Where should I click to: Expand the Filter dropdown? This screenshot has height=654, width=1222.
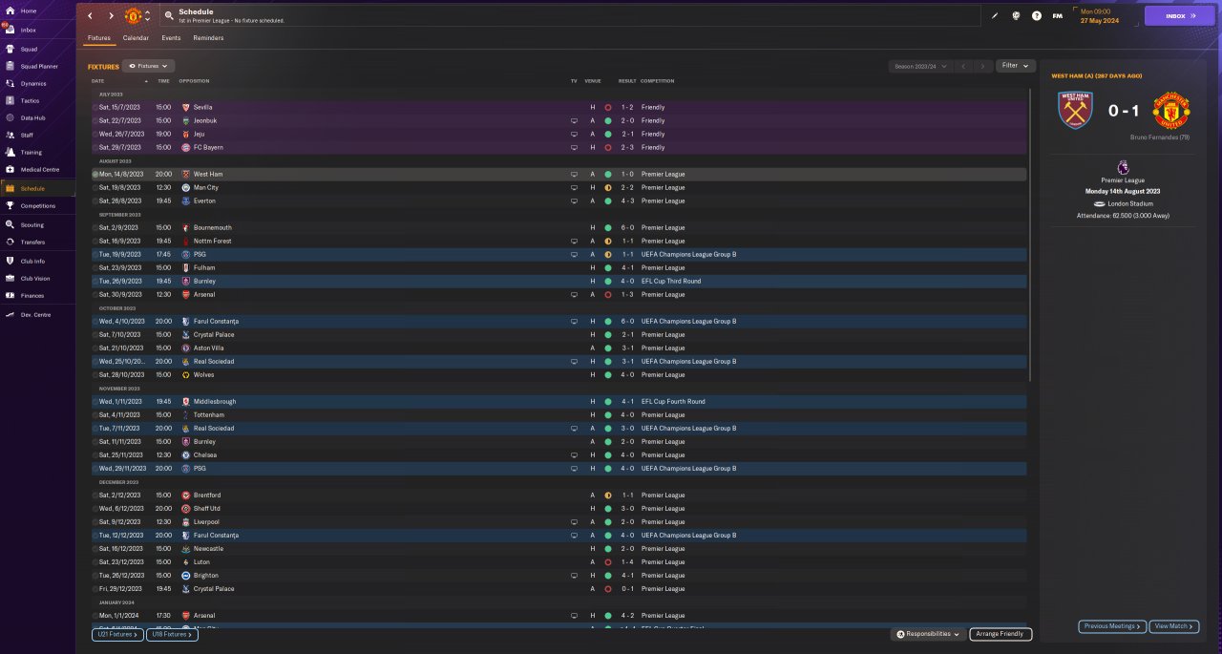[x=1016, y=66]
